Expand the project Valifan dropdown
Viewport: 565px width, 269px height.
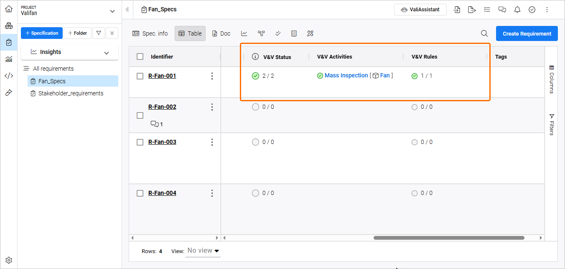coord(112,11)
